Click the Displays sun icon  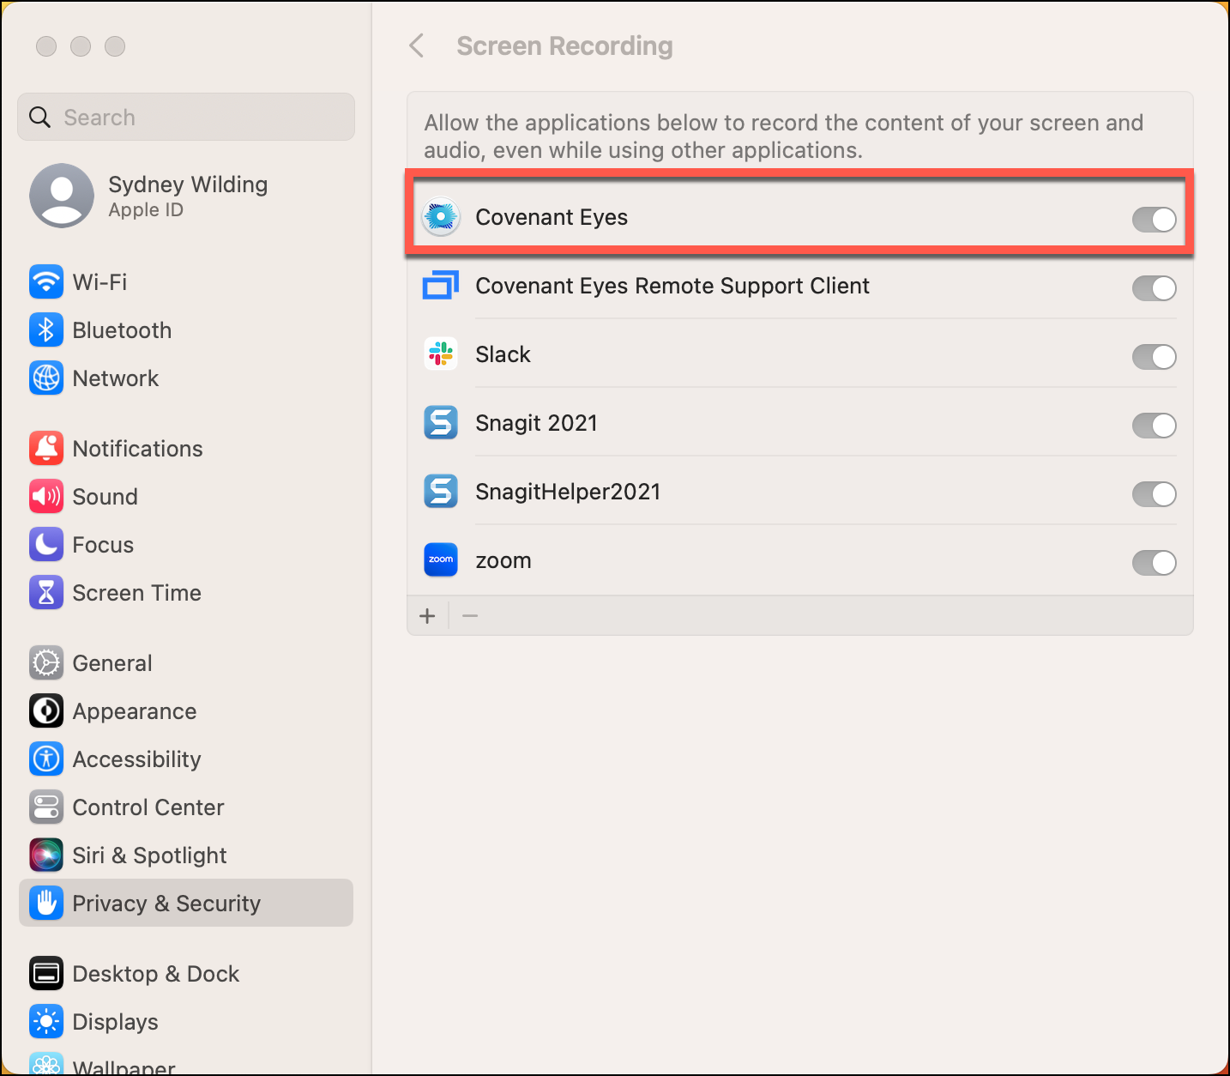[46, 1021]
